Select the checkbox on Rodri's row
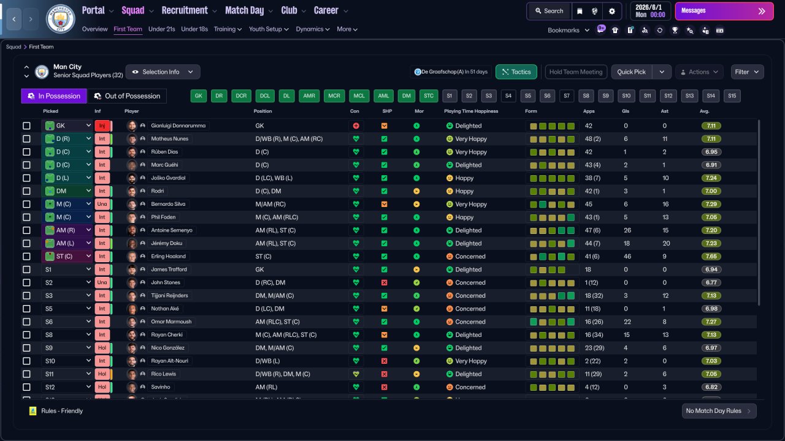This screenshot has height=441, width=785. [26, 191]
